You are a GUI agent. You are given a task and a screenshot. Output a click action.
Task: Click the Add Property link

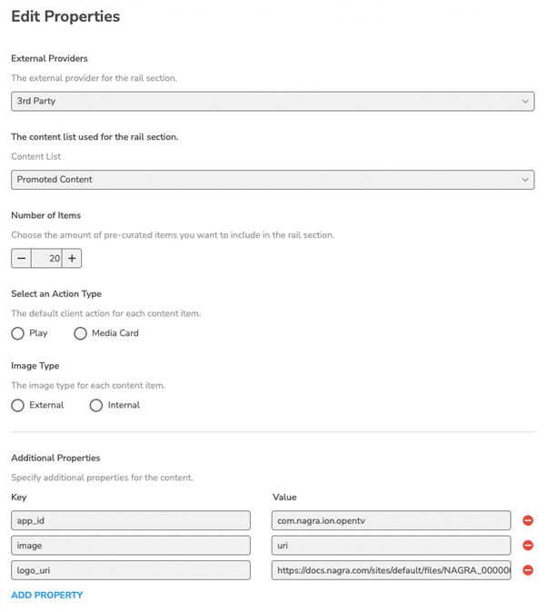click(47, 596)
